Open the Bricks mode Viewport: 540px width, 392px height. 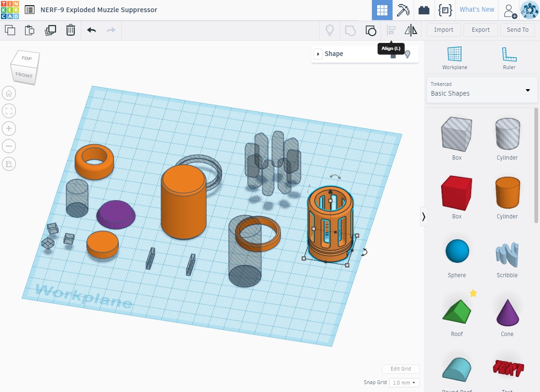[424, 10]
